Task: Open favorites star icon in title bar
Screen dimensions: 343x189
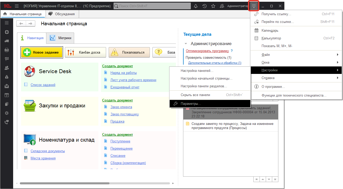Action: click(213, 6)
